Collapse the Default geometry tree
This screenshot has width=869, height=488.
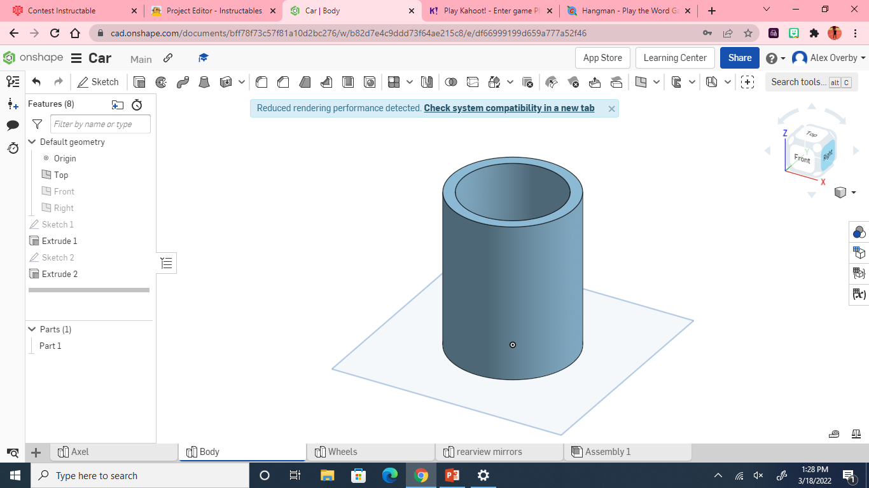tap(32, 142)
